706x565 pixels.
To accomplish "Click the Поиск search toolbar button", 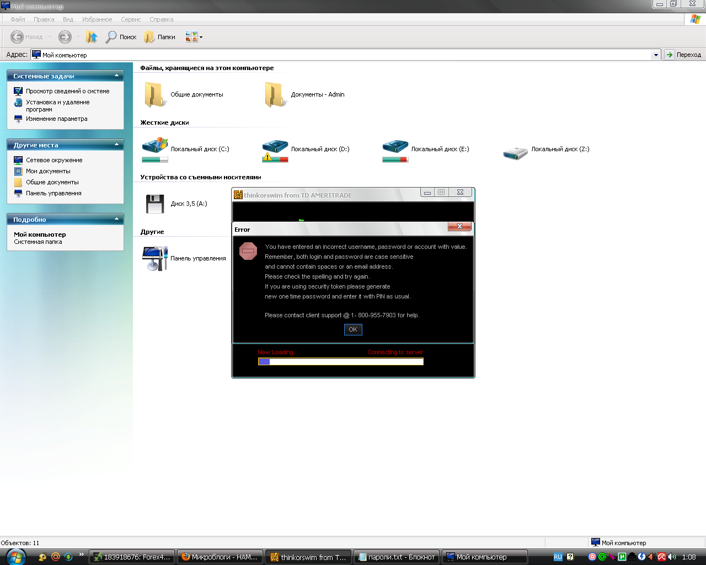I will [x=121, y=37].
